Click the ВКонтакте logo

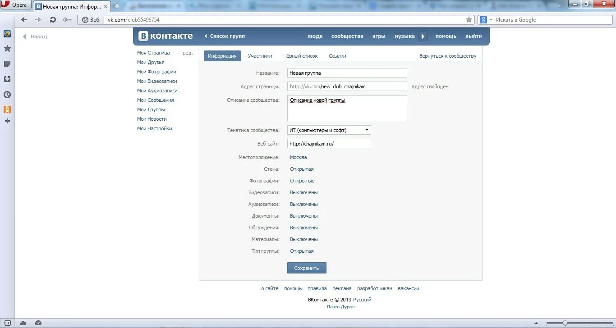(x=165, y=36)
